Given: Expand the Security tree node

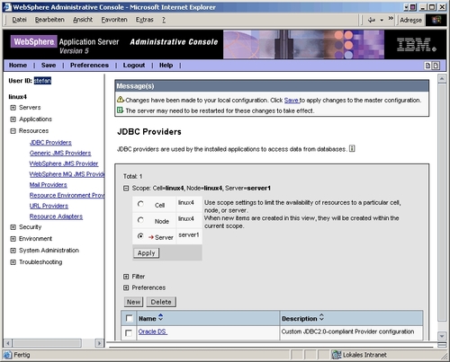Looking at the screenshot, I should coord(13,227).
